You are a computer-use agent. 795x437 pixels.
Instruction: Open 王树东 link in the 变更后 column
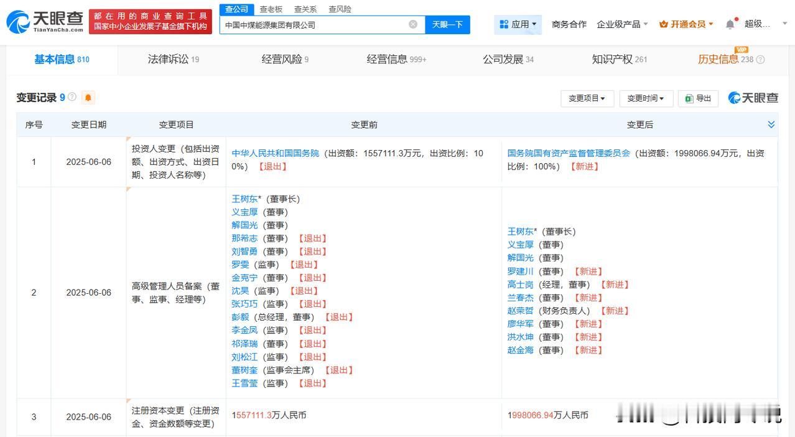click(520, 232)
